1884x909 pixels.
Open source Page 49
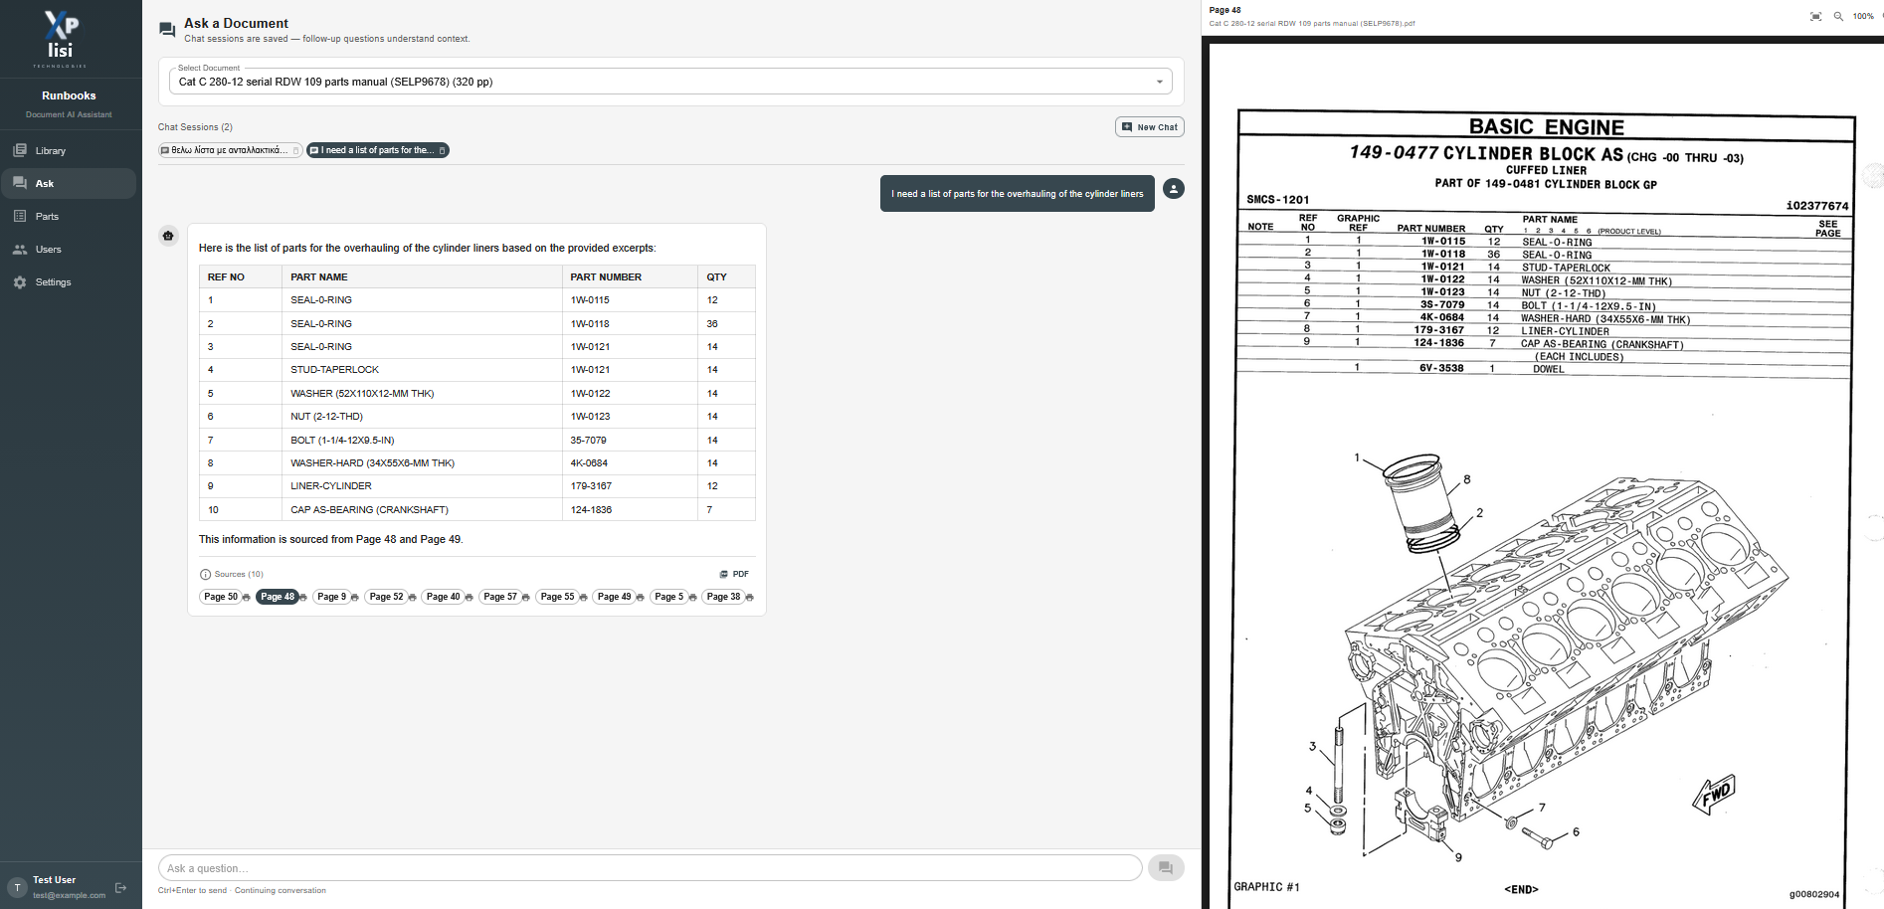615,597
